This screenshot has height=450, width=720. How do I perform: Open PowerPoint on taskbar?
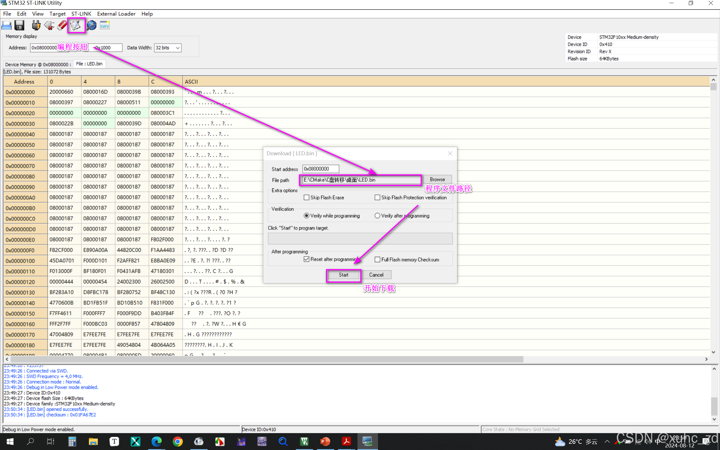pos(325,442)
